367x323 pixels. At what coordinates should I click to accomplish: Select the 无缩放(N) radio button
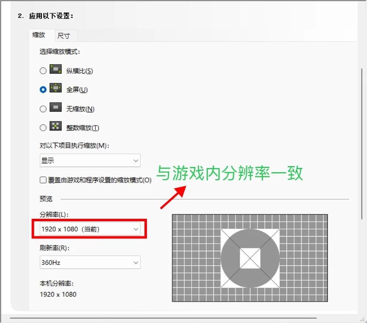43,109
